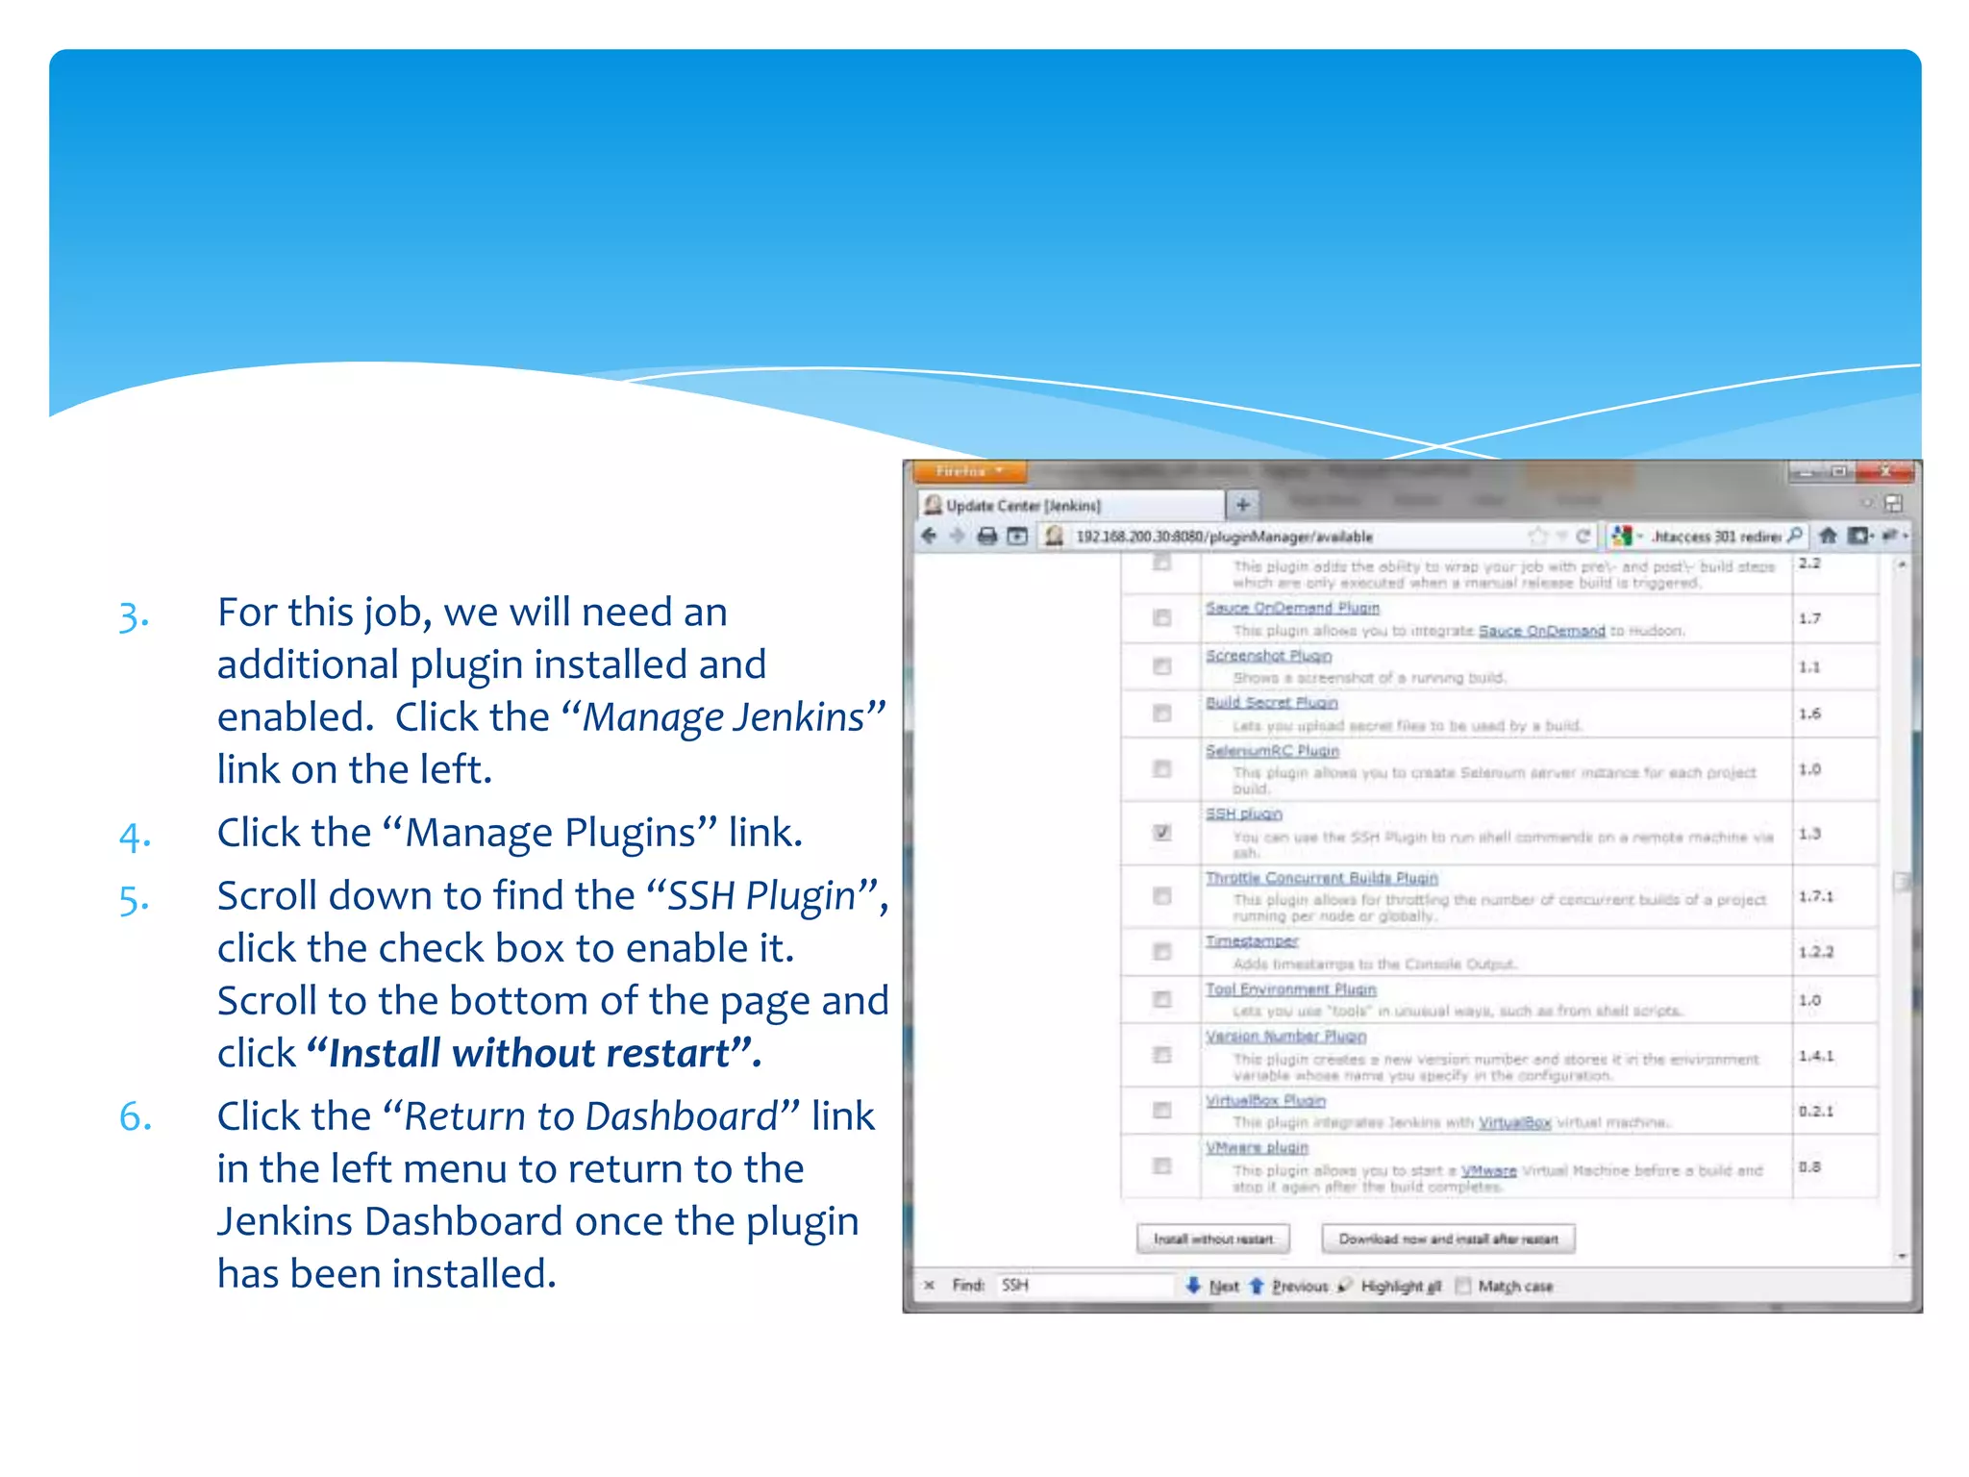Follow the VMware link in description
1969x1477 pixels.
point(1488,1171)
